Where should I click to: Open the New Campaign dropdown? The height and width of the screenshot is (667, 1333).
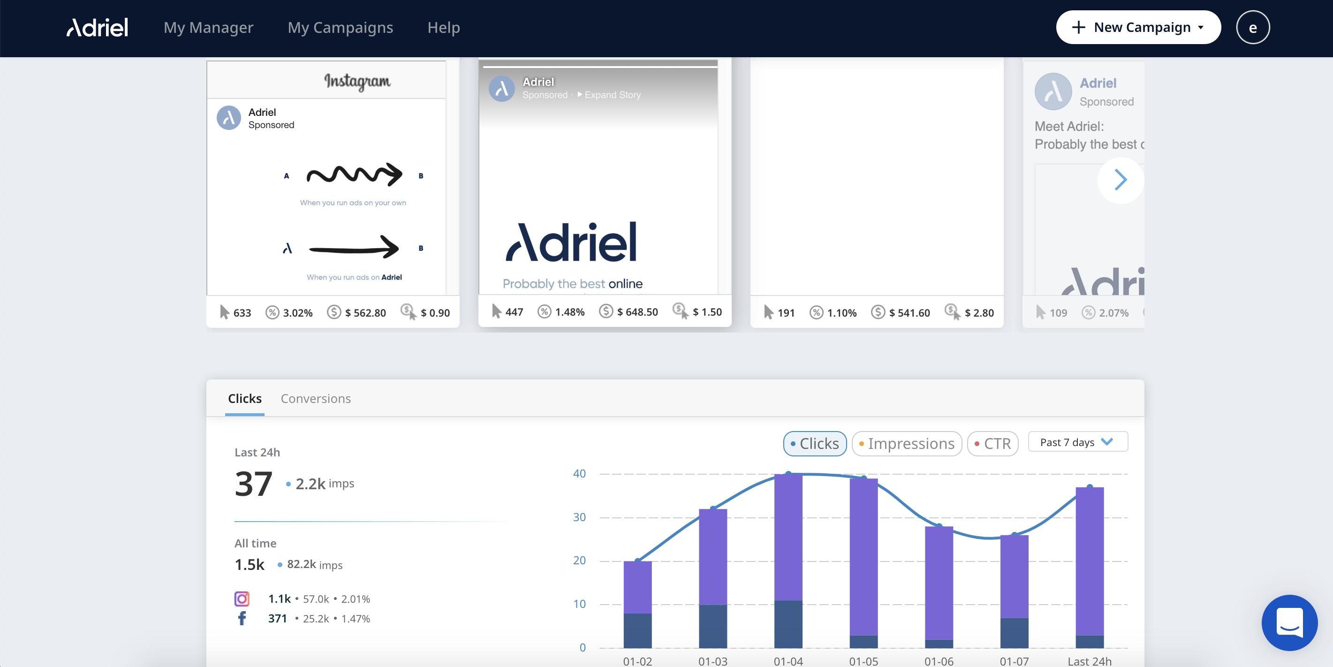coord(1138,27)
